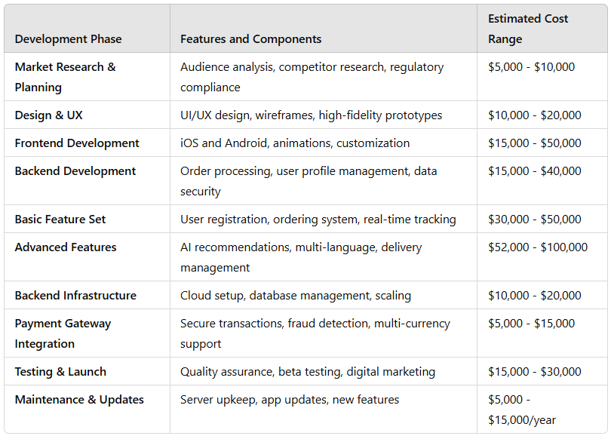Select the iOS and Android animations cell
Image resolution: width=611 pixels, height=436 pixels.
pos(295,143)
